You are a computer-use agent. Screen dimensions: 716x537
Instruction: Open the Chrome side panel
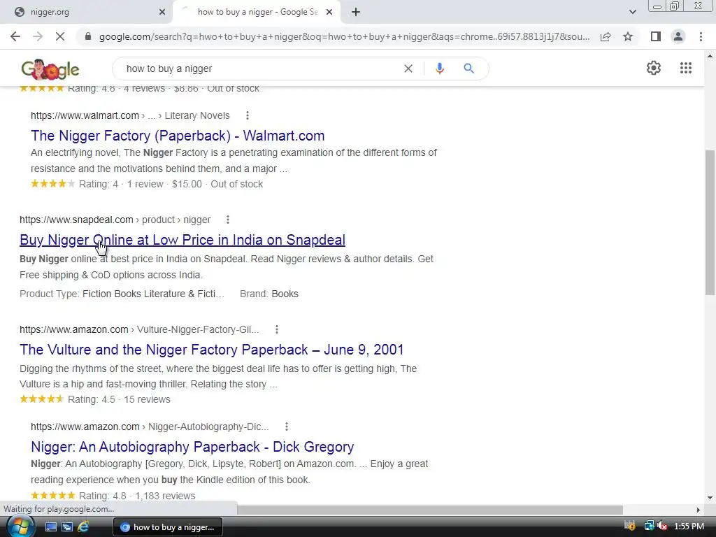[656, 36]
